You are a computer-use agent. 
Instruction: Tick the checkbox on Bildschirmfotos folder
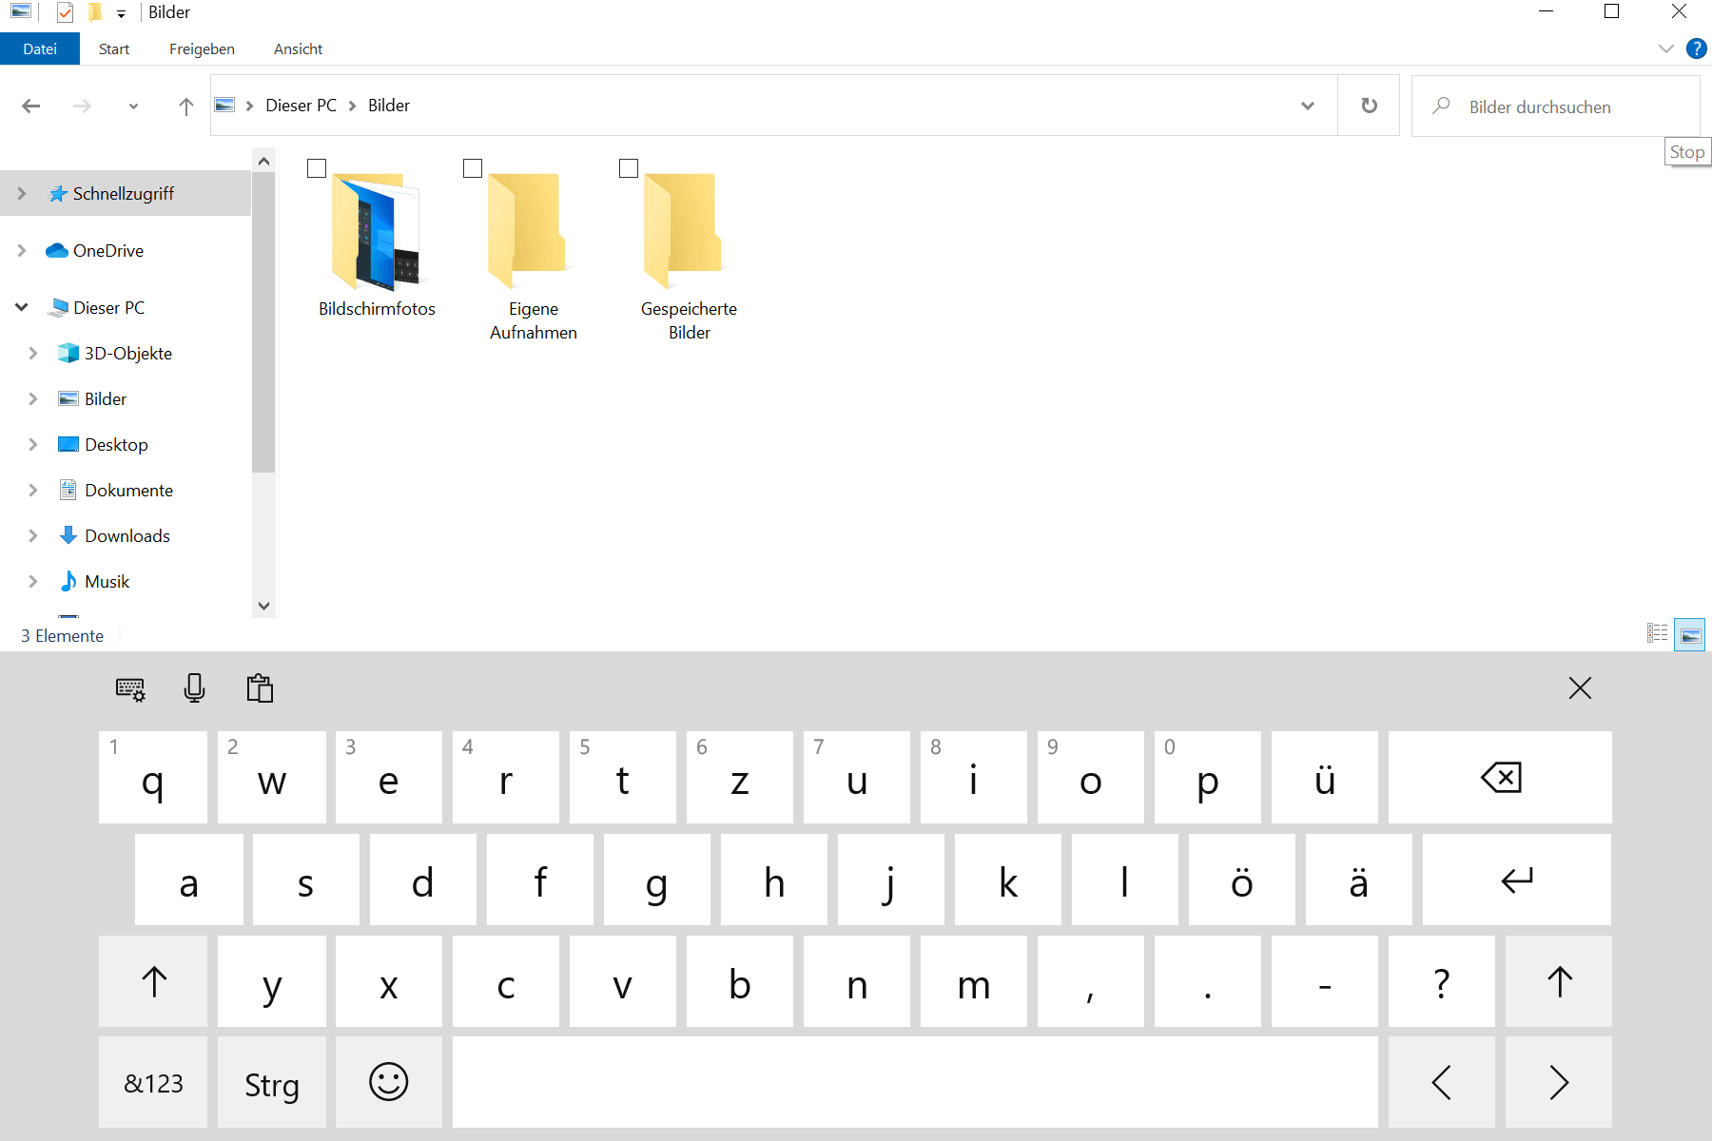pyautogui.click(x=316, y=168)
